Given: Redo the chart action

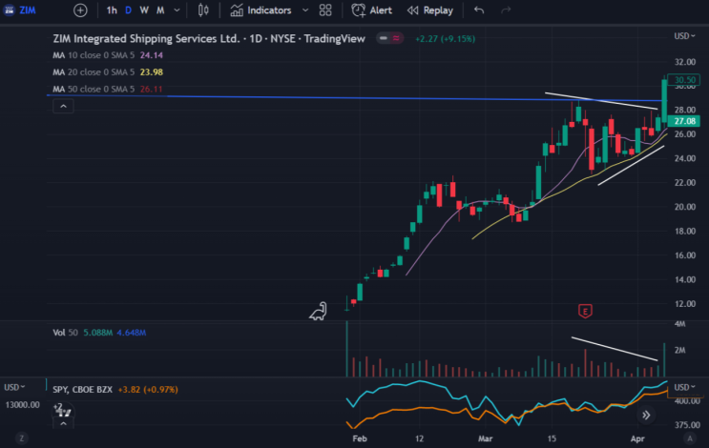Looking at the screenshot, I should tap(506, 10).
